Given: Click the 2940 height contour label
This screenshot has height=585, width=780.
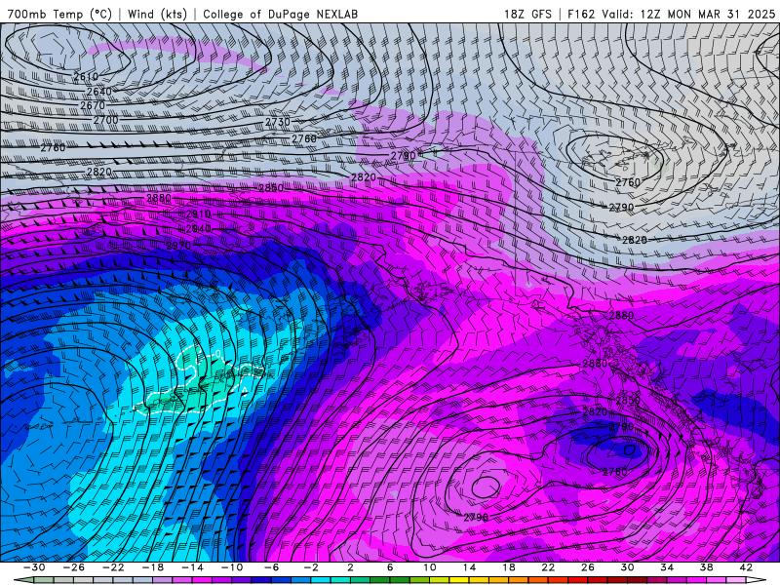Looking at the screenshot, I should [x=199, y=229].
